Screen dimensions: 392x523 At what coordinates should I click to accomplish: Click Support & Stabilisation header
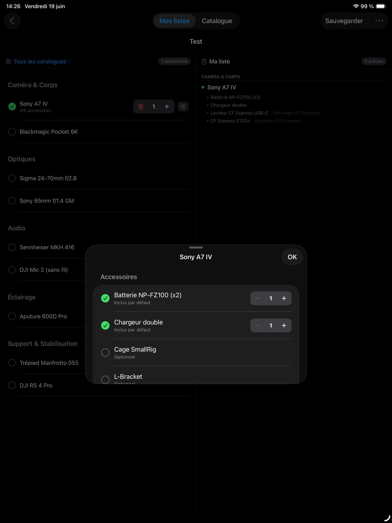pos(43,343)
